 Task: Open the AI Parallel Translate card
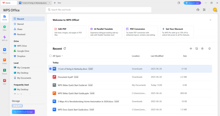105,32
